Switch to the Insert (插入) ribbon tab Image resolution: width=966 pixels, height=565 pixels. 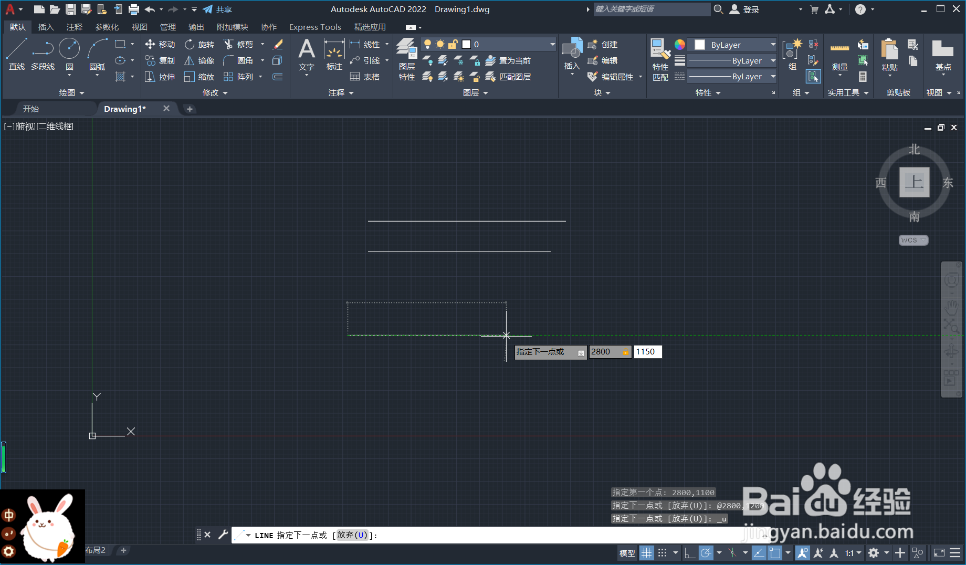(46, 27)
